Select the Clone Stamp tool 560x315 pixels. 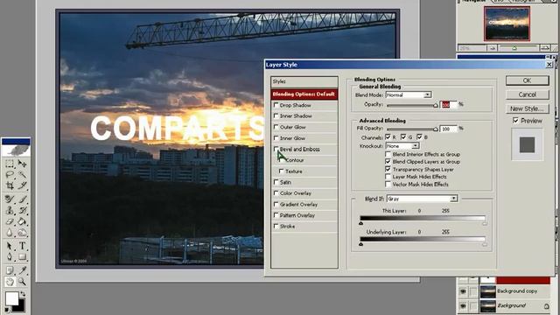click(10, 210)
